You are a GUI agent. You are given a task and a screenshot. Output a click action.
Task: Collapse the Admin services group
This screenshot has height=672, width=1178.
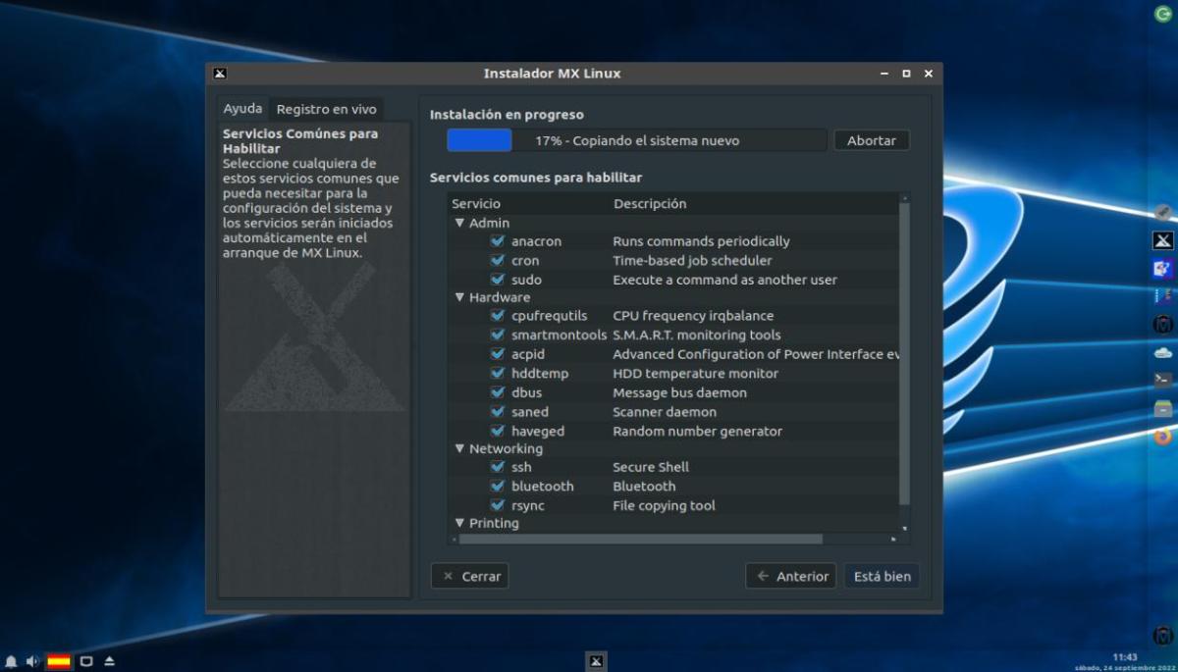pos(458,223)
